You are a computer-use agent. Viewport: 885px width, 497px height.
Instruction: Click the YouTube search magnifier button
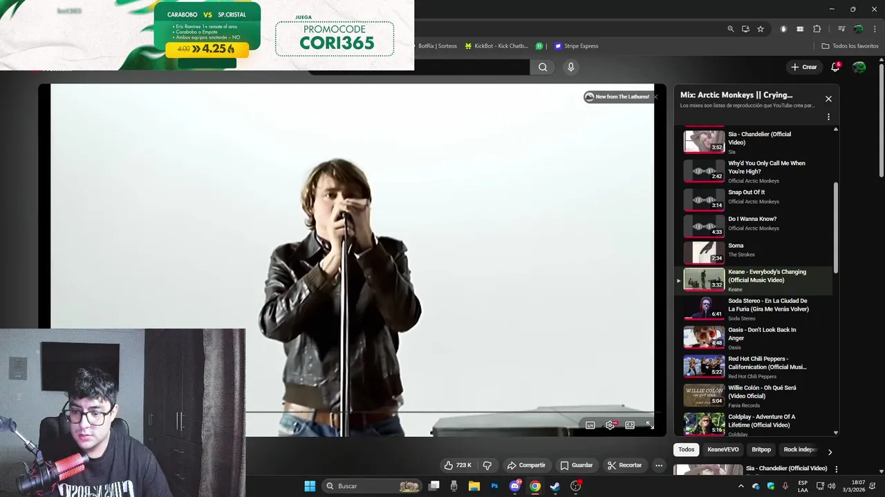pos(543,67)
